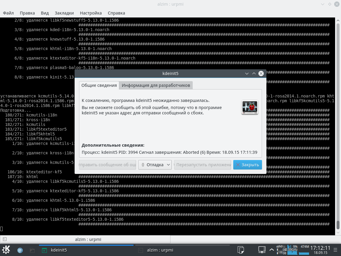Open the Закладки menu
Image resolution: width=341 pixels, height=256 pixels.
(64, 13)
